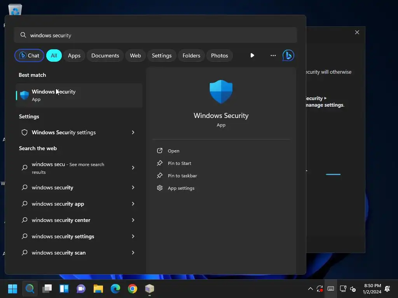The width and height of the screenshot is (398, 298).
Task: Expand 'windows security' web suggestion chevron
Action: coord(133,187)
